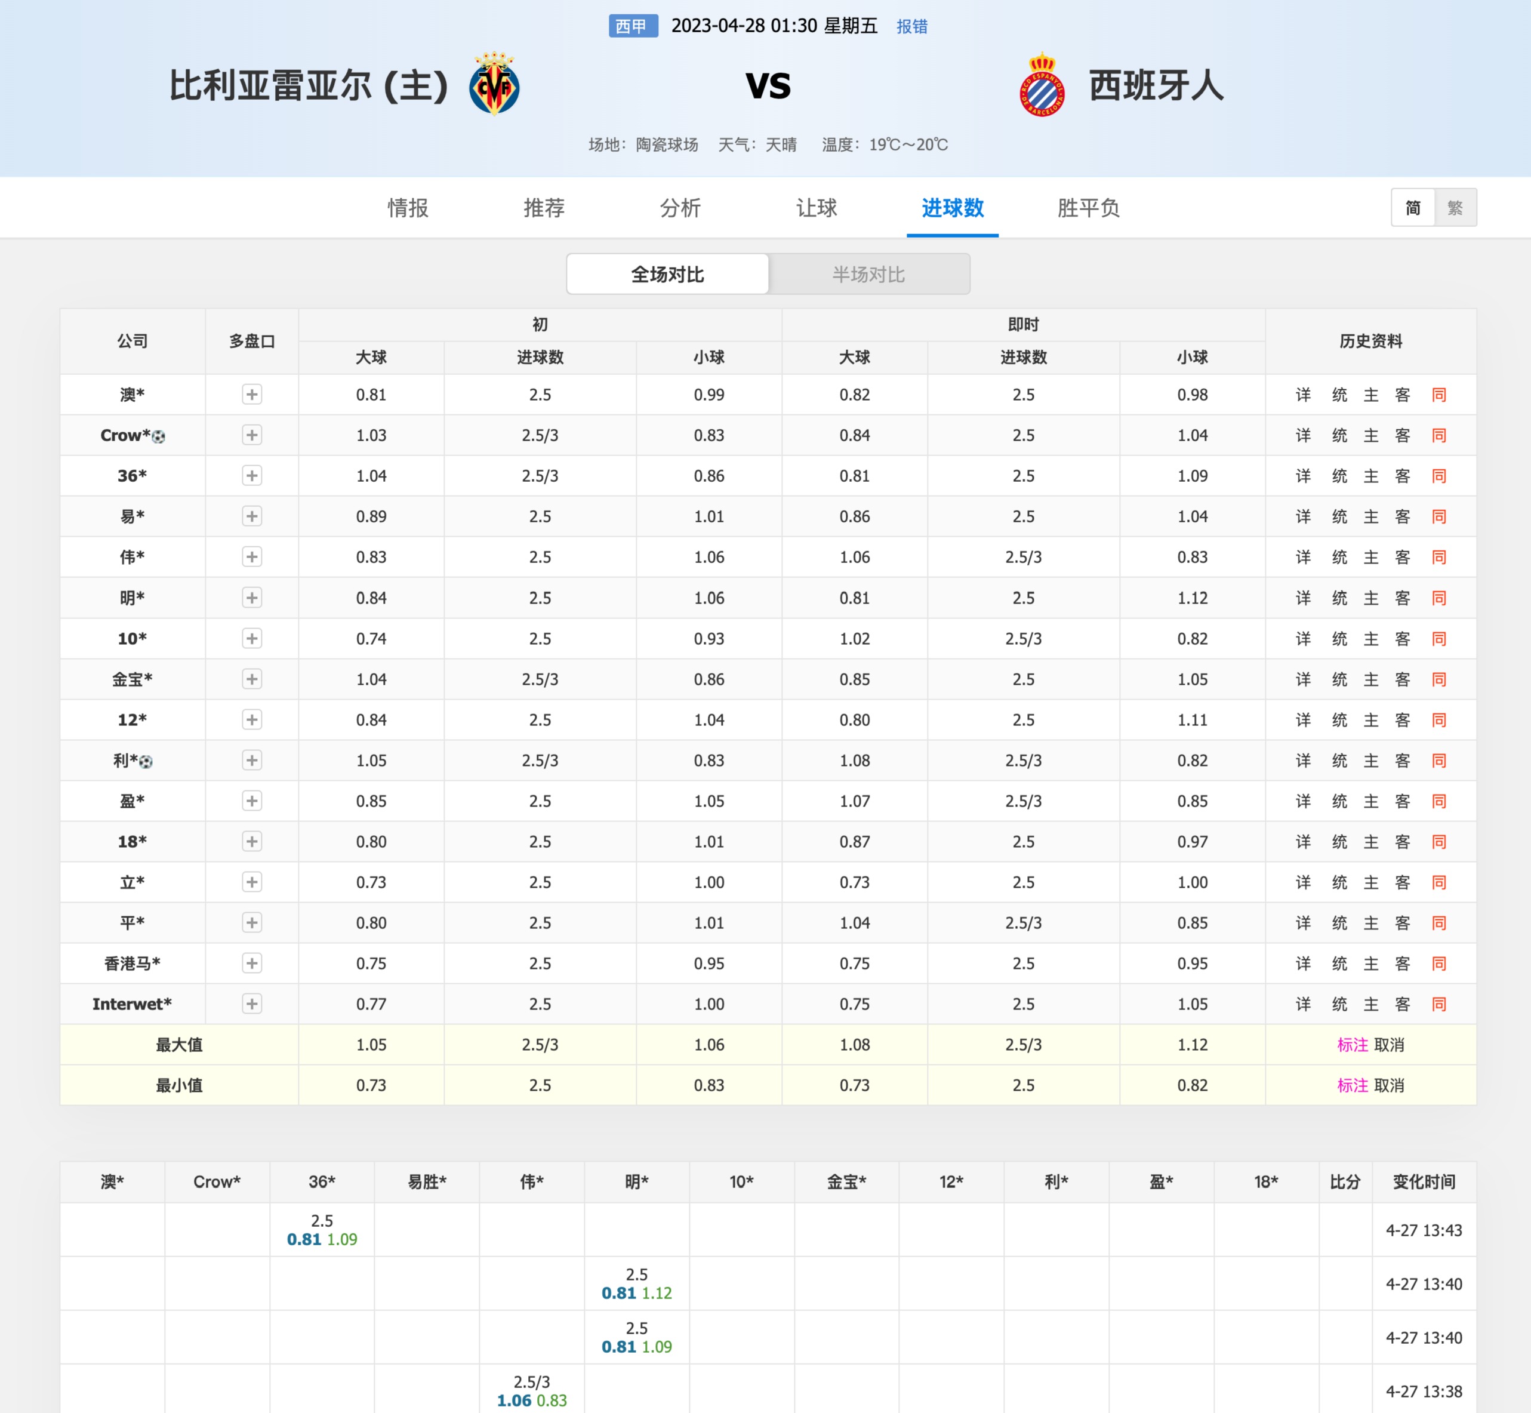Screen dimensions: 1531x1413
Task: Expand multi-handicap plus for 澳* row
Action: click(251, 395)
